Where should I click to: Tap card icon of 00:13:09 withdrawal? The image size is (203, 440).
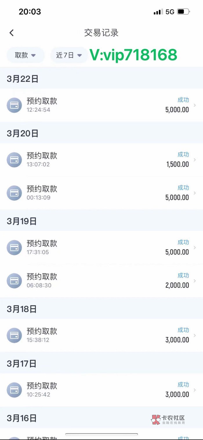click(x=14, y=193)
